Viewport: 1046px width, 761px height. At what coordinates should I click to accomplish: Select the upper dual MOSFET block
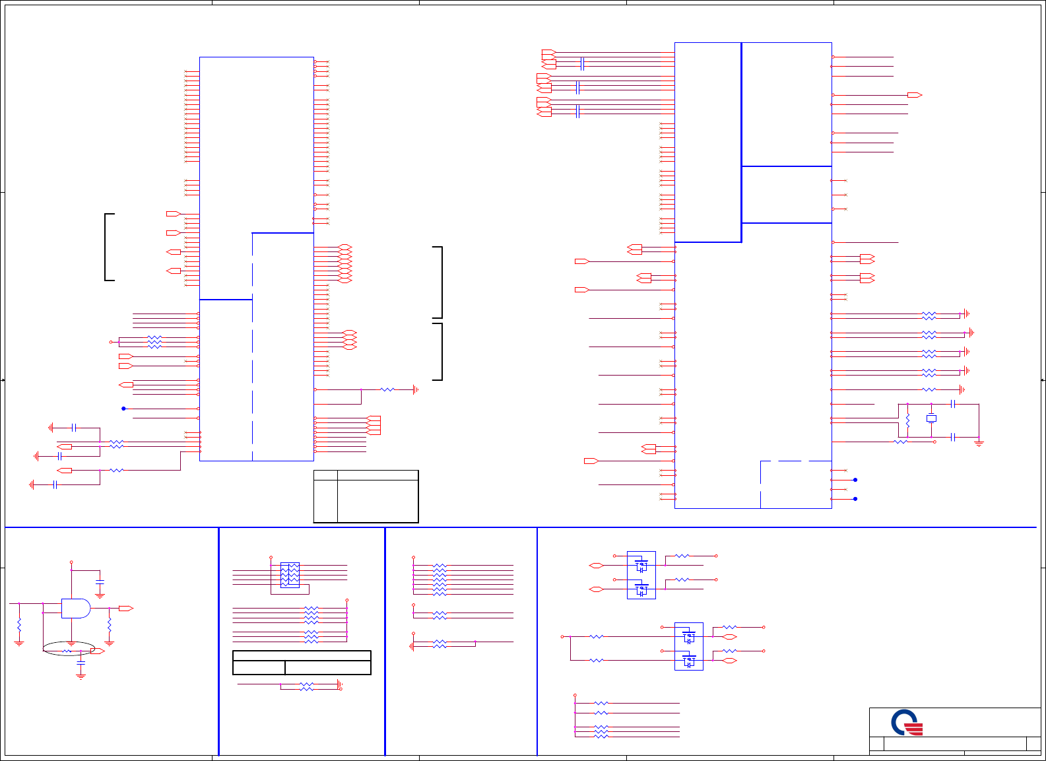click(641, 575)
